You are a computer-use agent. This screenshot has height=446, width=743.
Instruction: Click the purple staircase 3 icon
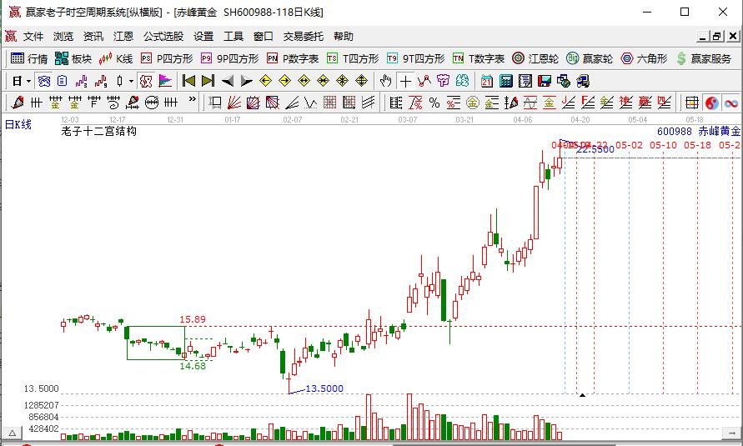82,82
